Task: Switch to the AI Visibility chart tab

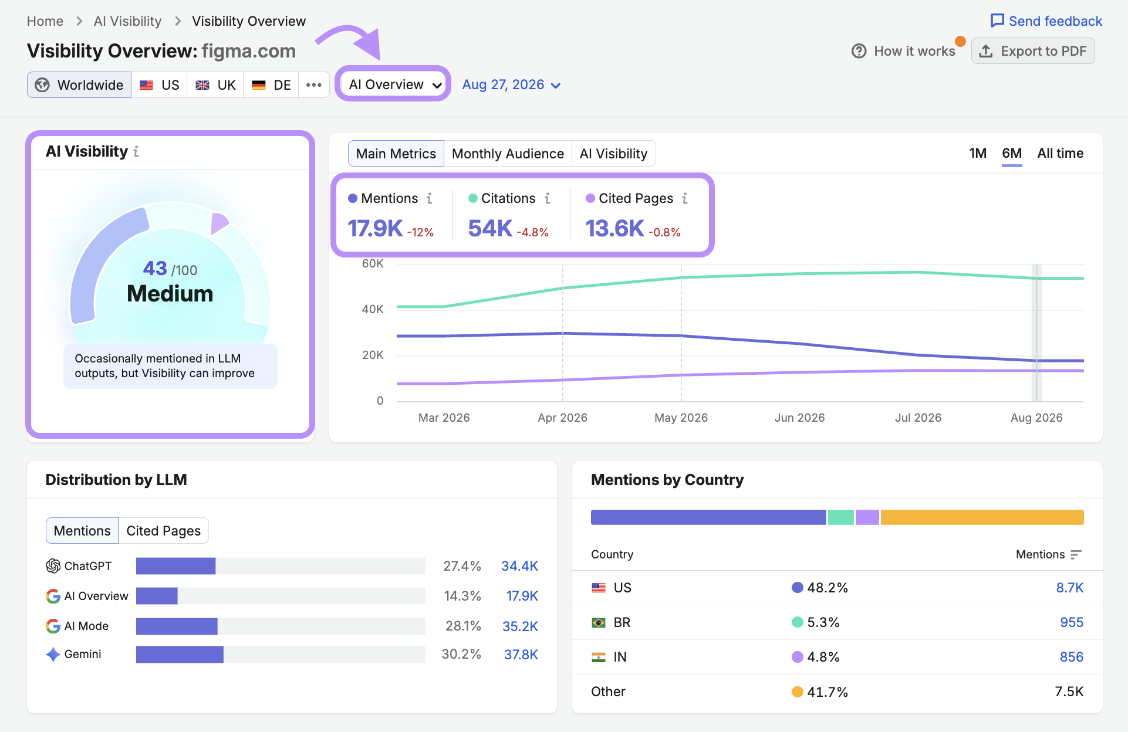Action: [x=613, y=154]
